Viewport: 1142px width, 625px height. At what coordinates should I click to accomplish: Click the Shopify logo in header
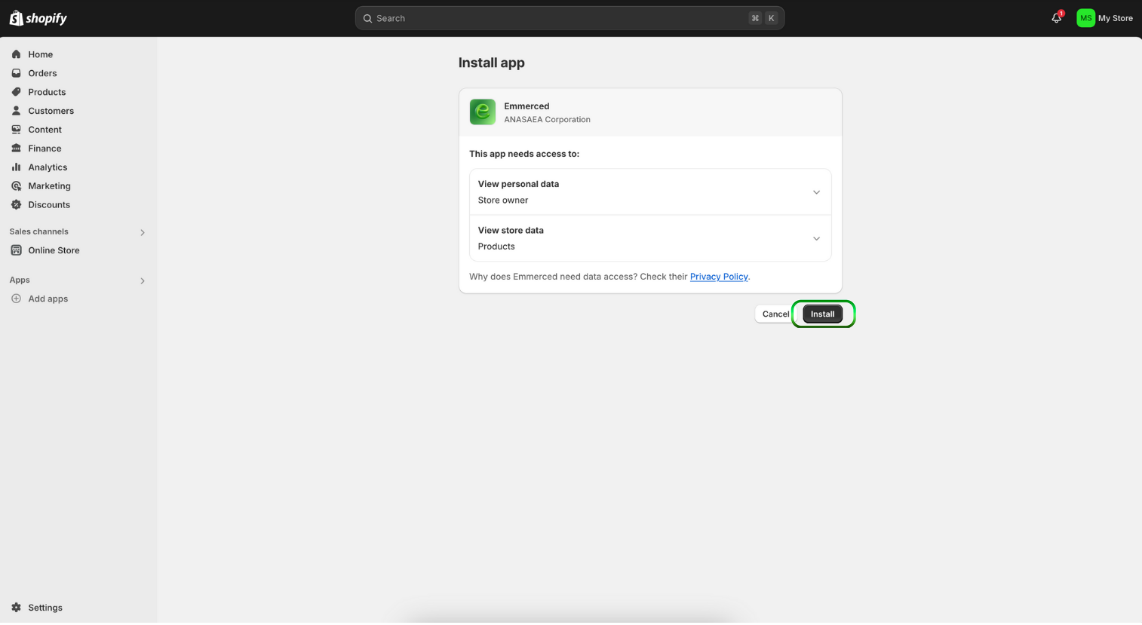[x=38, y=18]
